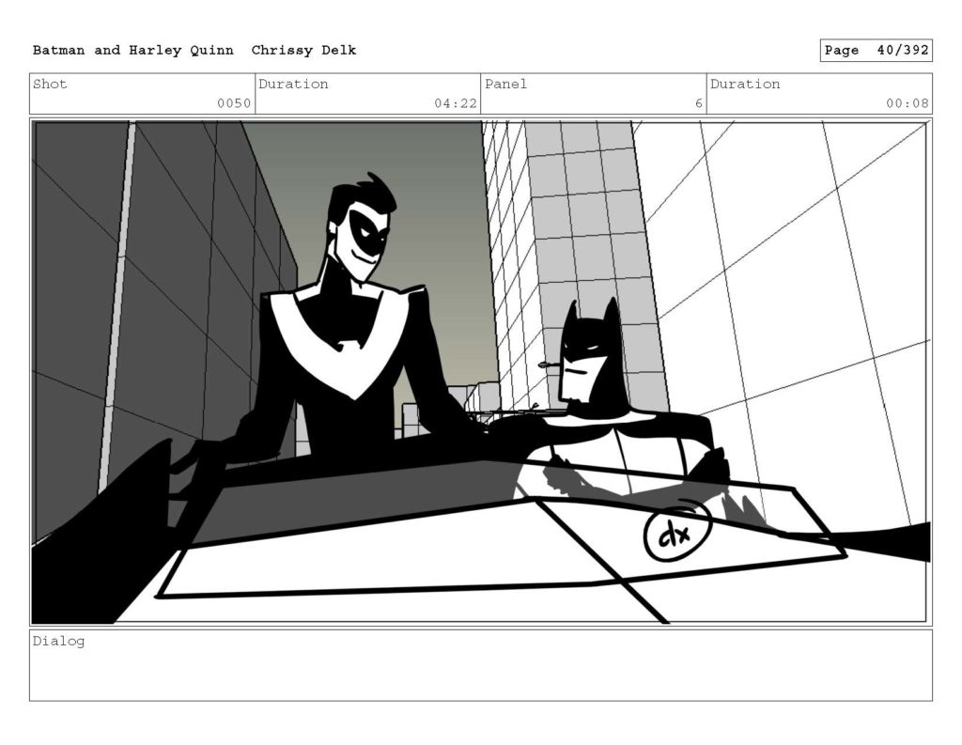Click the 'Page 40/392' box
The height and width of the screenshot is (745, 962).
tap(877, 51)
